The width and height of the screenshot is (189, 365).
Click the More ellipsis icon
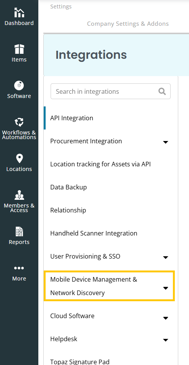19,268
